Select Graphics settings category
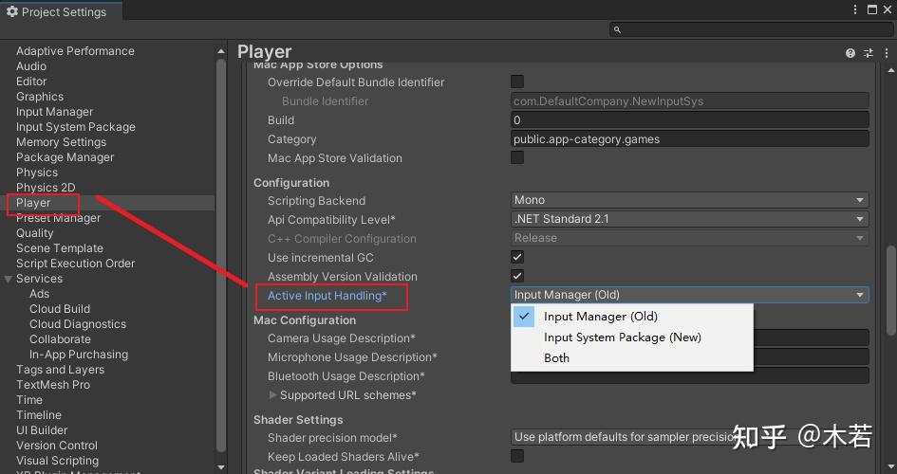Screen dimensions: 897x474 tap(40, 97)
